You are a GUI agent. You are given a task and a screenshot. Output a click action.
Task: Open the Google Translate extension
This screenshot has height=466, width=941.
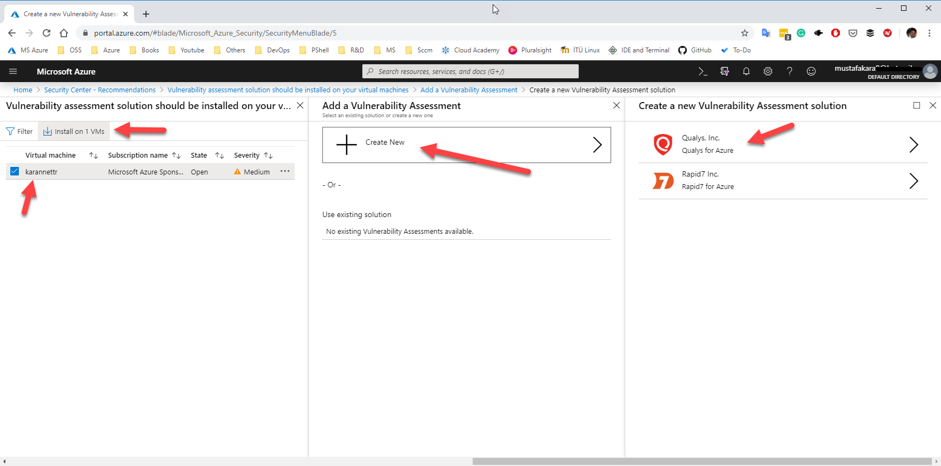(766, 33)
